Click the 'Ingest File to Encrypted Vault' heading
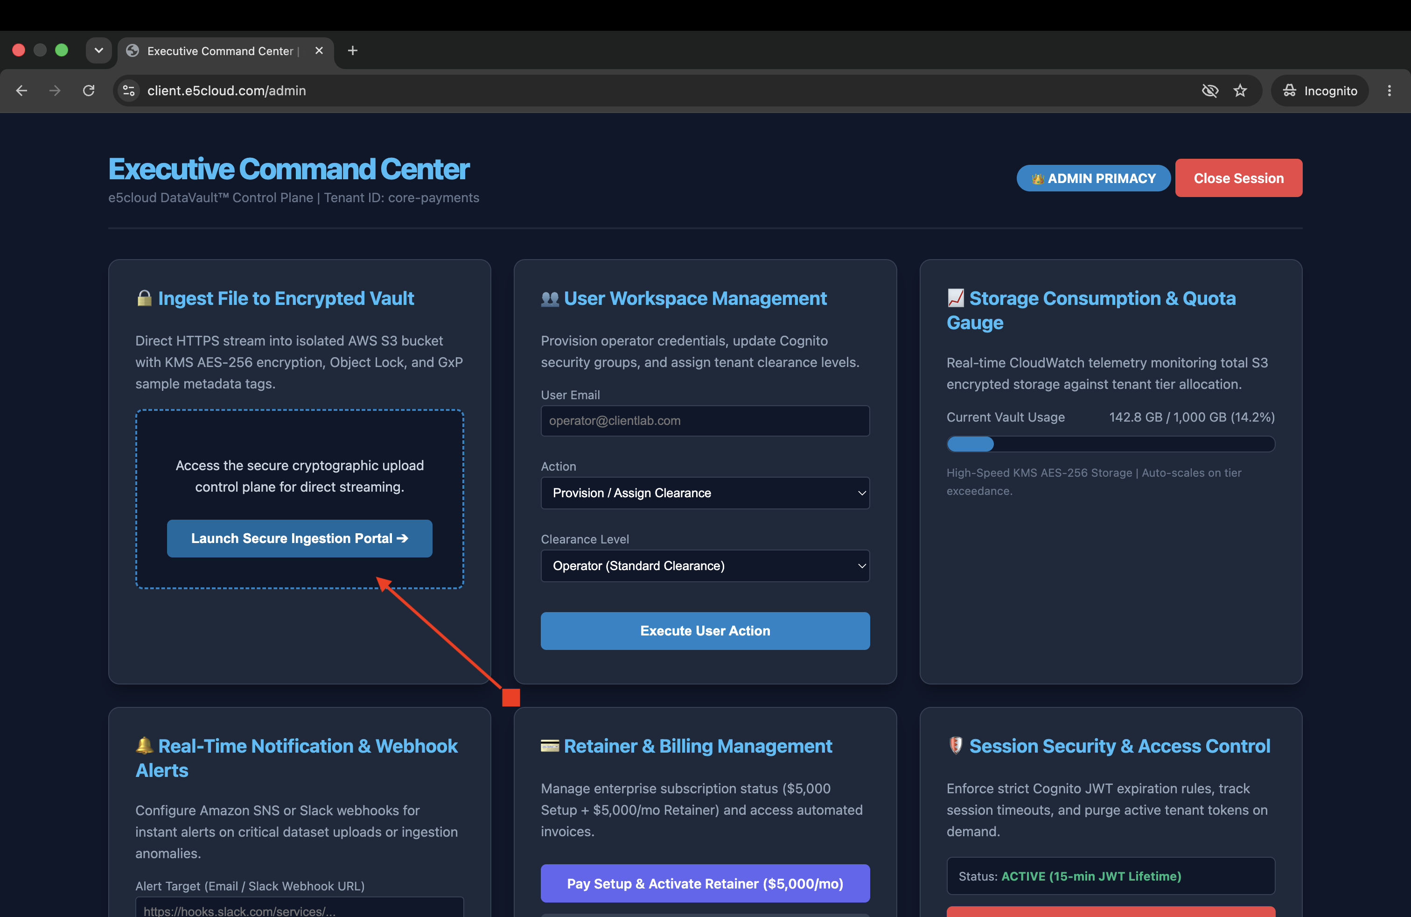The image size is (1411, 917). tap(286, 298)
